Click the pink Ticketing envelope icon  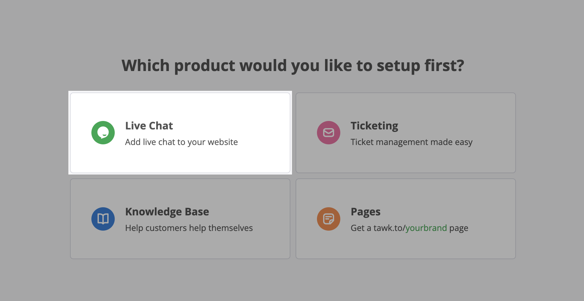329,133
